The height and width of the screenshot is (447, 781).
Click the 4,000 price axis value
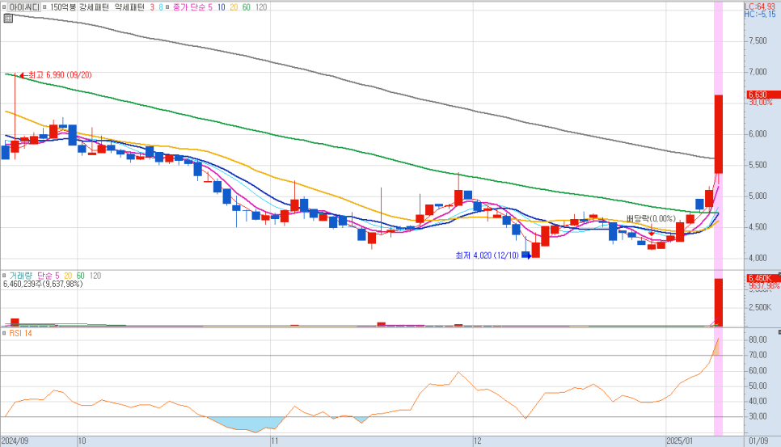point(758,258)
